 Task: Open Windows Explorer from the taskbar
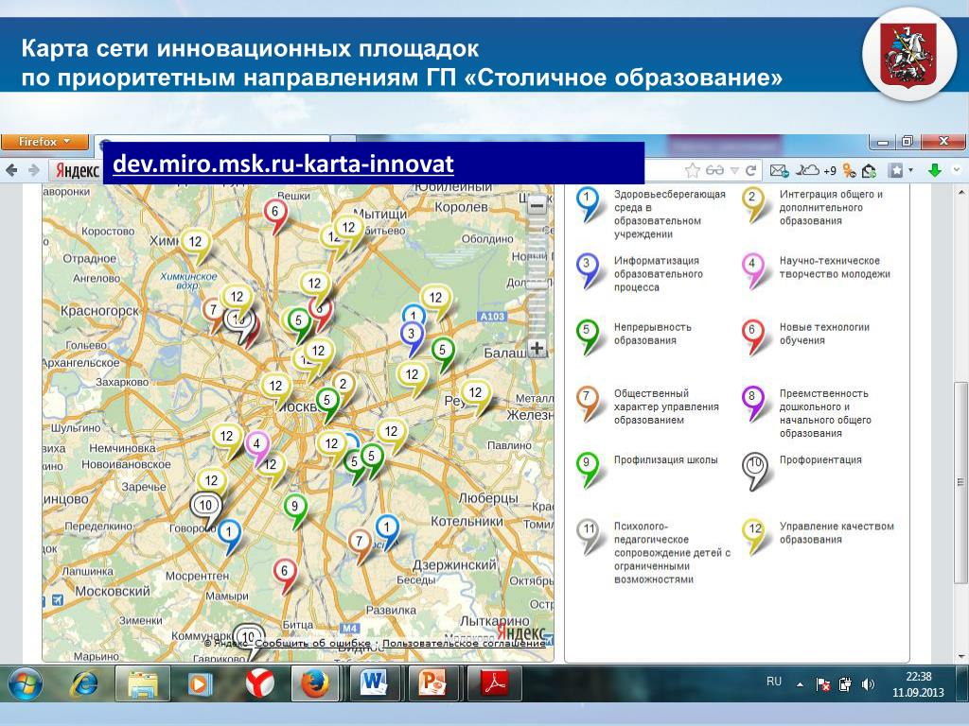(x=143, y=684)
